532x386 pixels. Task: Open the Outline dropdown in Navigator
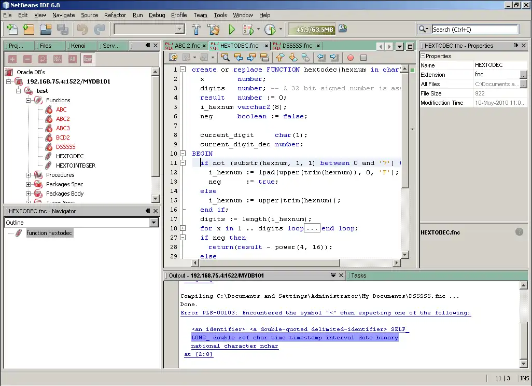pos(153,223)
